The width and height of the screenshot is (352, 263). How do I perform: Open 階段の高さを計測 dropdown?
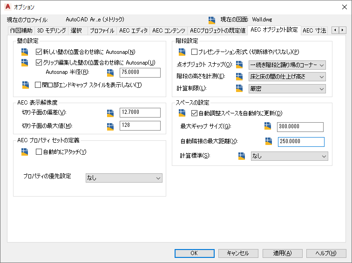tap(287, 77)
